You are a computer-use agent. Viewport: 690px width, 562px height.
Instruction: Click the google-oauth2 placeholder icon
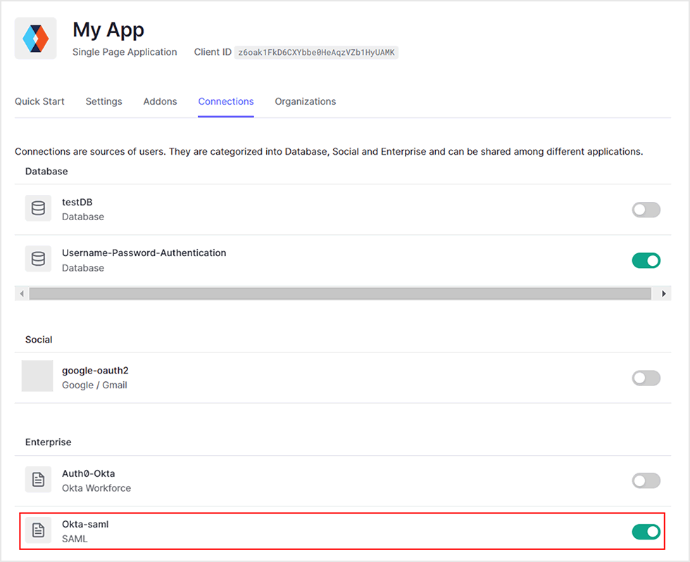point(37,376)
